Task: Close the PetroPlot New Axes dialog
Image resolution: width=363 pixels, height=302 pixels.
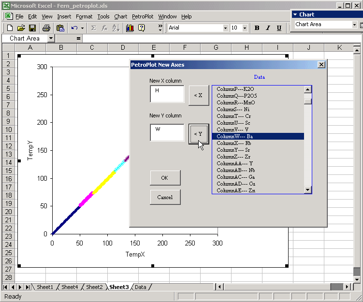Action: 321,65
